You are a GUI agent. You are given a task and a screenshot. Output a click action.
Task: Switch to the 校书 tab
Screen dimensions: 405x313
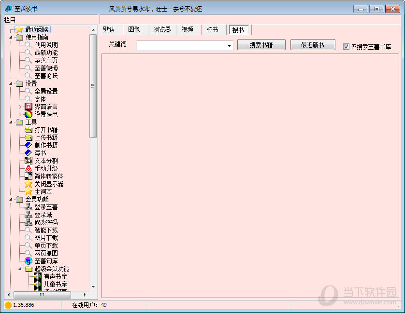pos(212,29)
